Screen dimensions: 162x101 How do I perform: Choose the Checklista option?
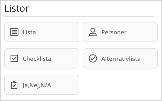(42, 58)
